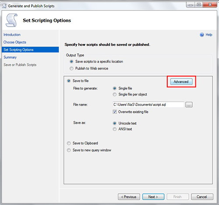Open file browse ellipsis button
The image size is (219, 205).
[x=189, y=105]
